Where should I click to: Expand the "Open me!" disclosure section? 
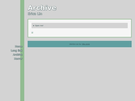(x=79, y=25)
